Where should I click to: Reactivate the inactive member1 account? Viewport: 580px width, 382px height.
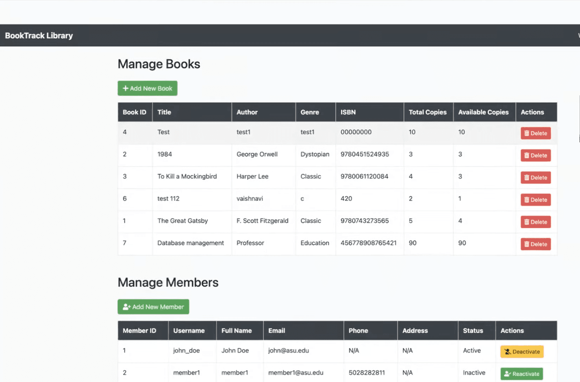521,373
